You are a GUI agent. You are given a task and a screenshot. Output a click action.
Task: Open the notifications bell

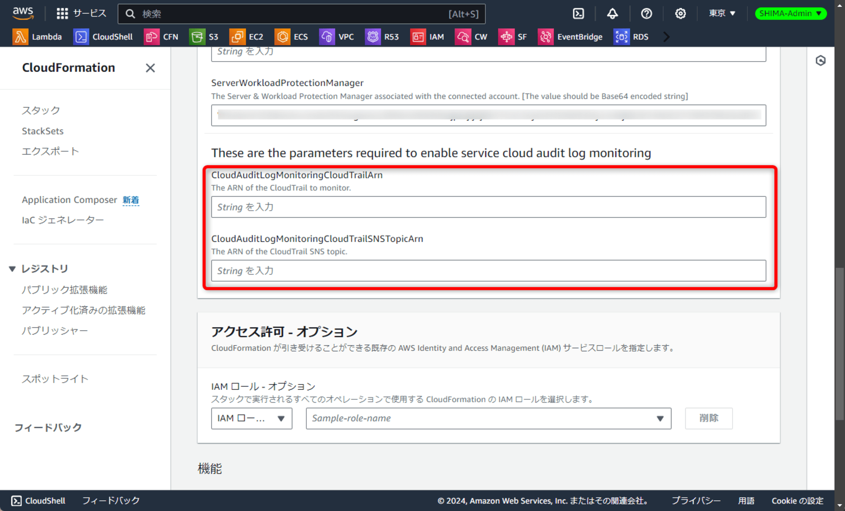[x=612, y=14]
